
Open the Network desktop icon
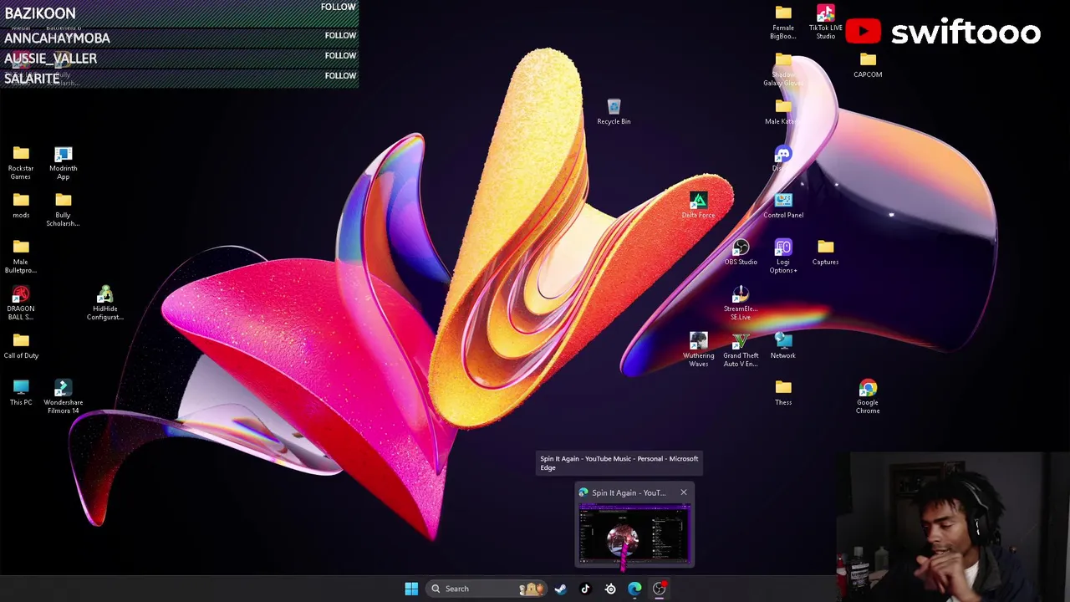(783, 346)
